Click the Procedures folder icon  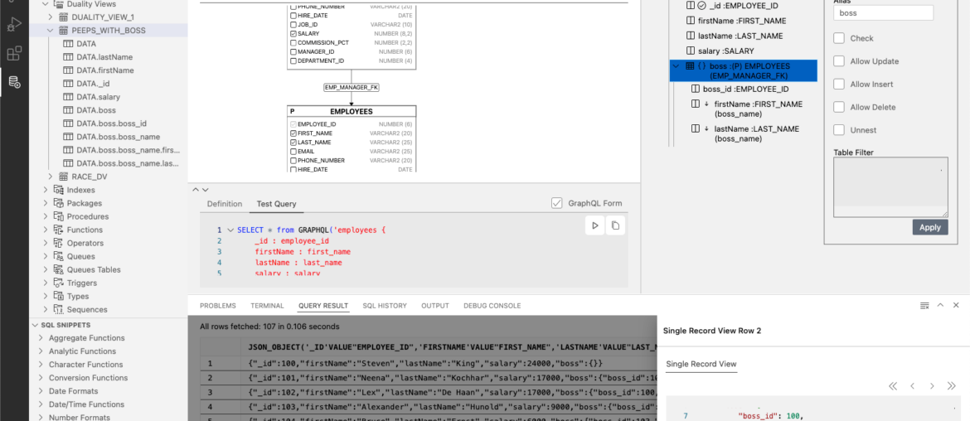(59, 216)
